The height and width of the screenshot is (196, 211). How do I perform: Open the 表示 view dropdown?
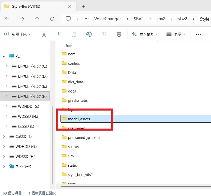[176, 34]
